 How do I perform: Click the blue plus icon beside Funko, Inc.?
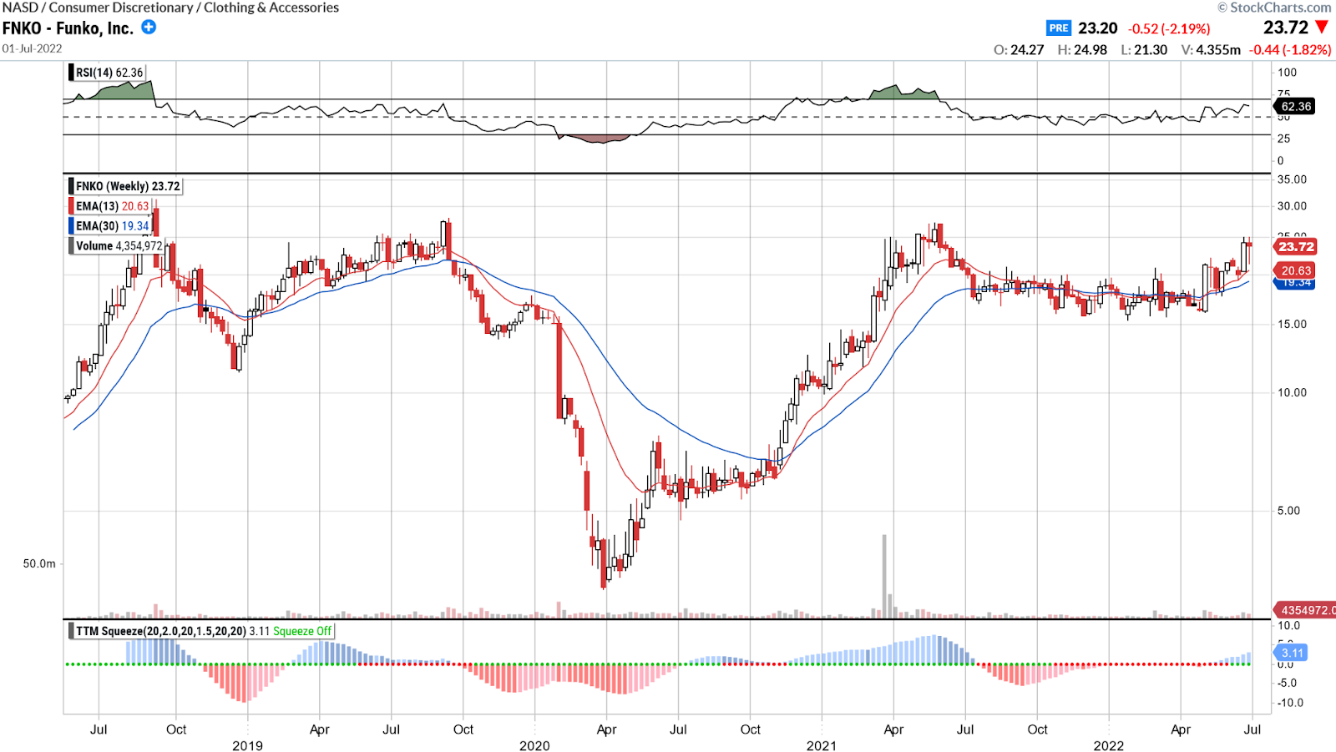pyautogui.click(x=149, y=27)
